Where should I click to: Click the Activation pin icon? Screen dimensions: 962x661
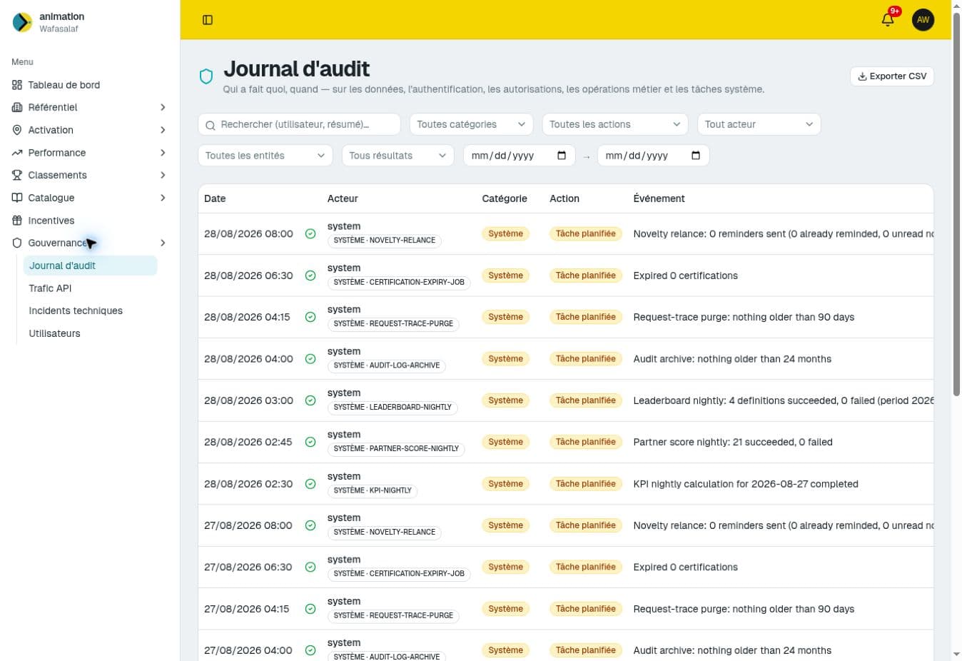(17, 130)
